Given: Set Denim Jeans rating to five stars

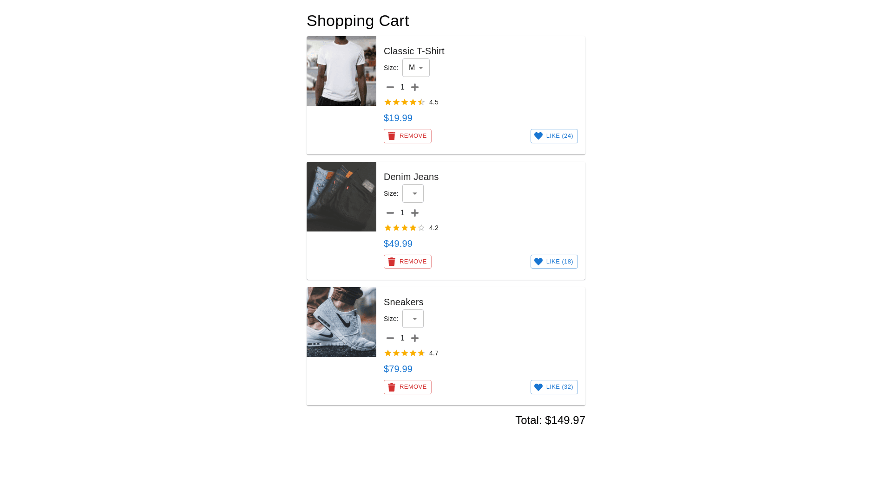Looking at the screenshot, I should pyautogui.click(x=421, y=228).
